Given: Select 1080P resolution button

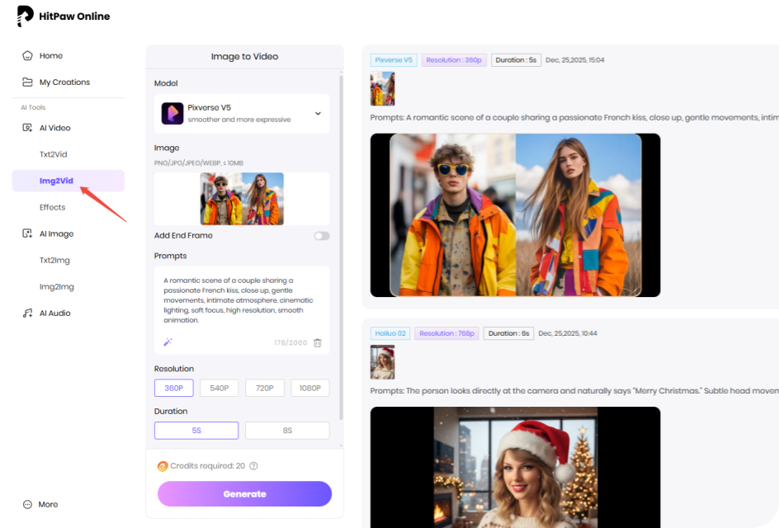Looking at the screenshot, I should click(310, 388).
